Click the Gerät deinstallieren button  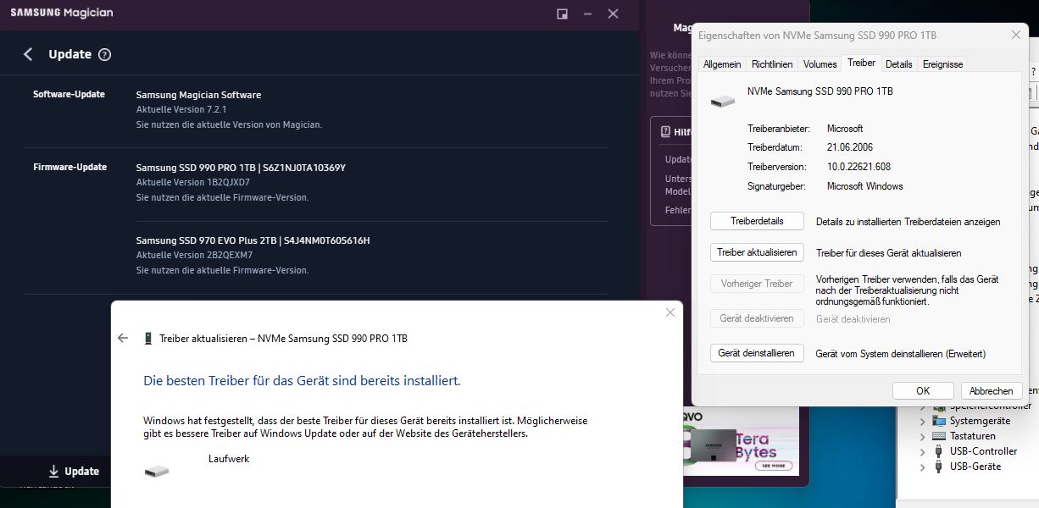click(757, 353)
